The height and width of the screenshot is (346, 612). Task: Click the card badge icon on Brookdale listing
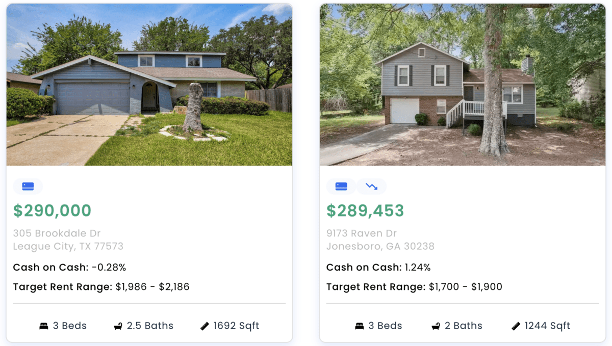[28, 187]
